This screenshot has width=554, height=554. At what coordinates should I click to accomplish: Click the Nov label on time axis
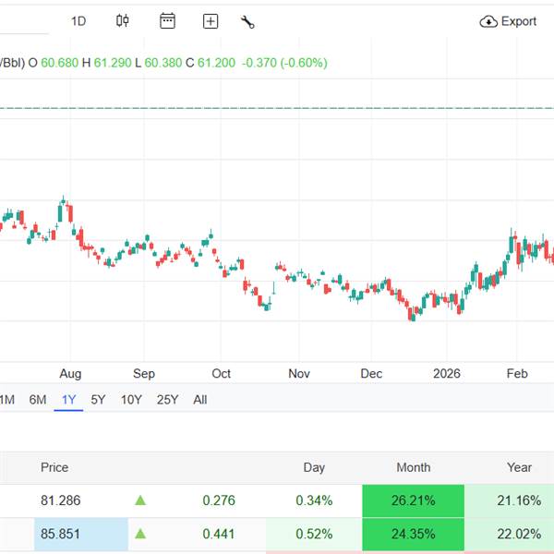click(x=299, y=373)
